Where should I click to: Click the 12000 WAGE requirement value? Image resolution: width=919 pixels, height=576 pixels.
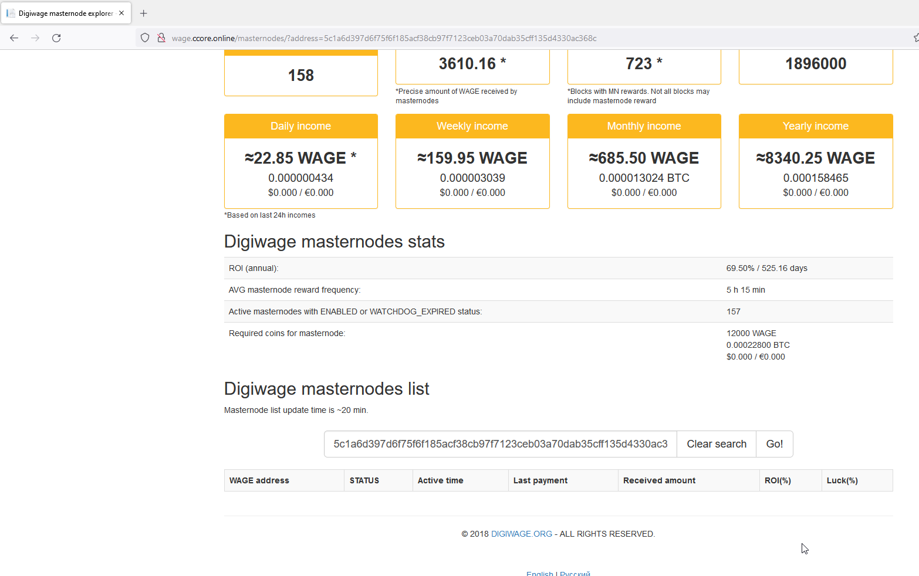[751, 333]
